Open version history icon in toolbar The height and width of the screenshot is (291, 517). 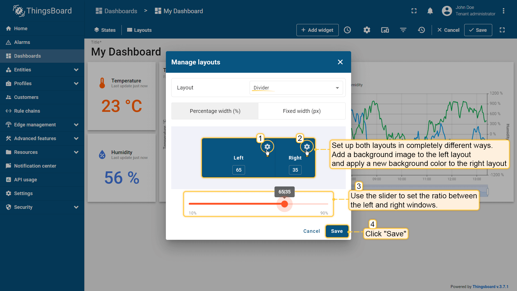(421, 30)
